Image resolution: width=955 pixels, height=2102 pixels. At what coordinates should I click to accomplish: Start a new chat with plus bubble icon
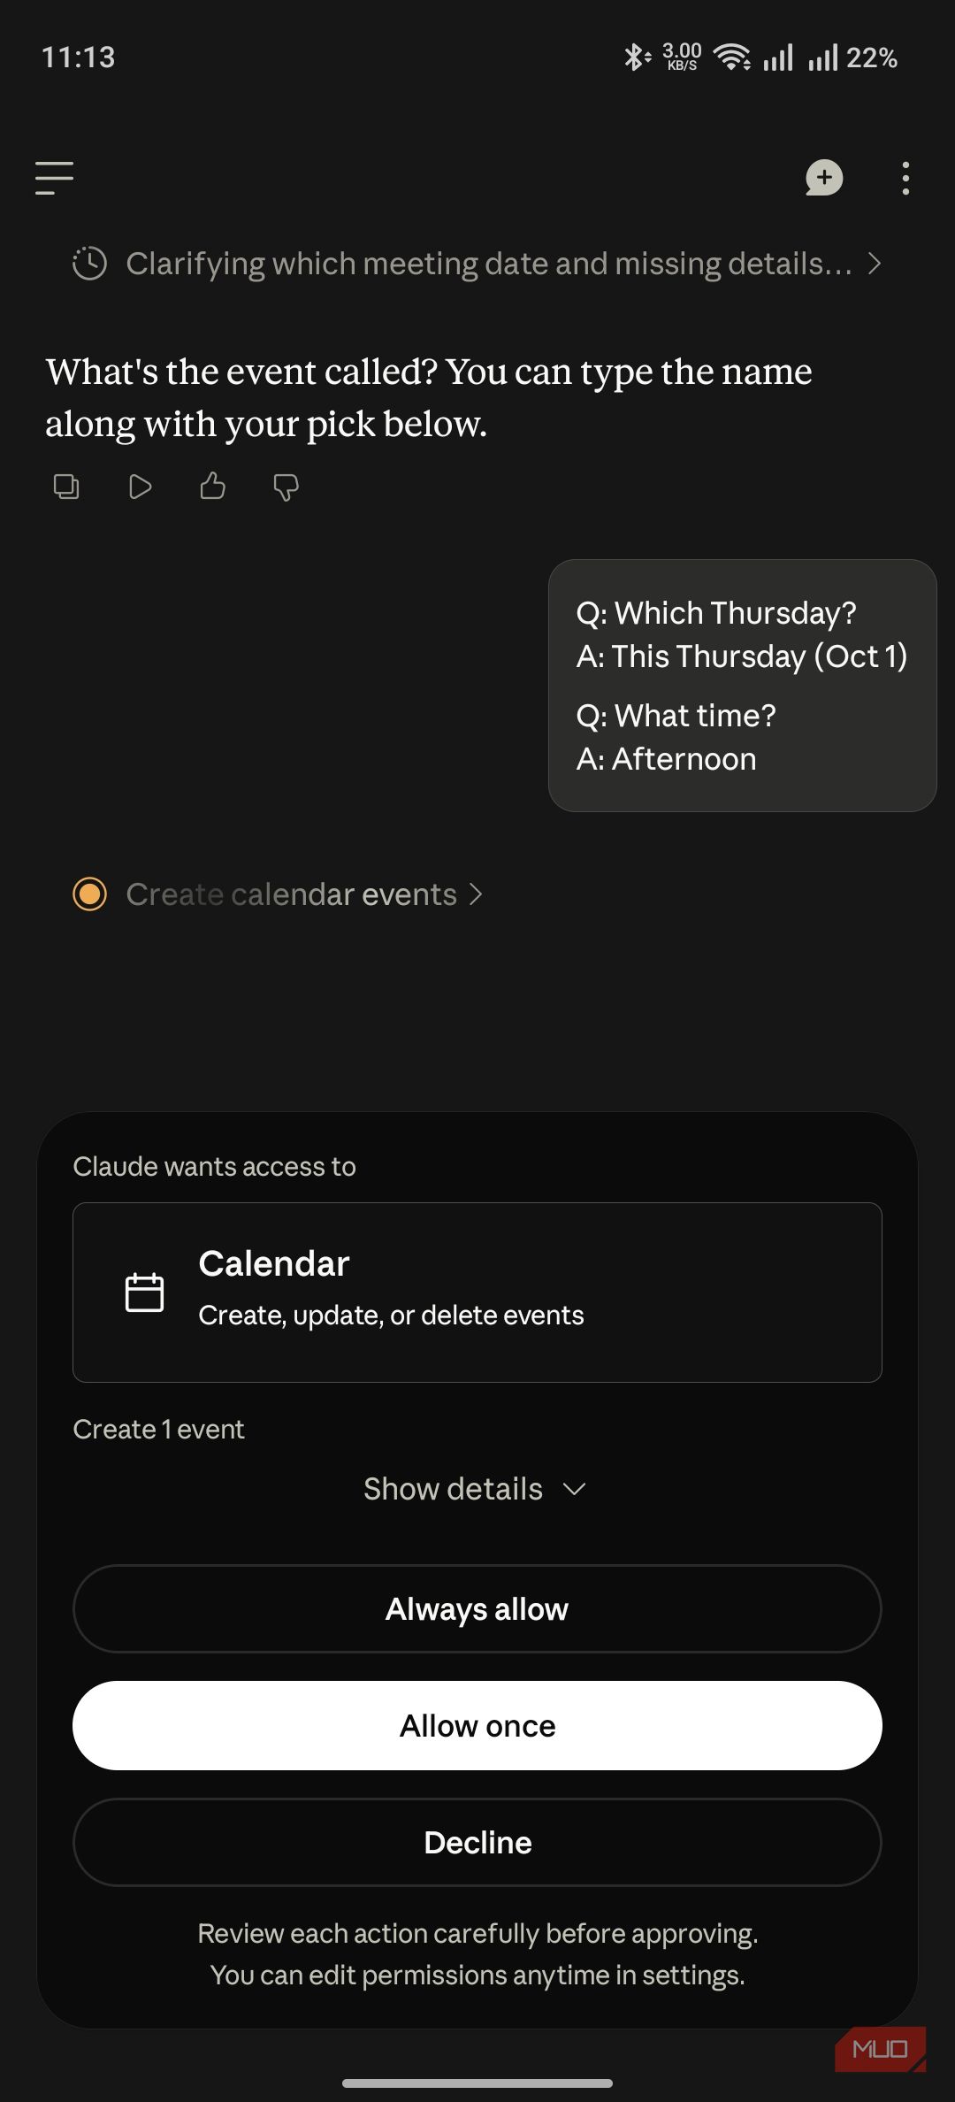coord(824,178)
